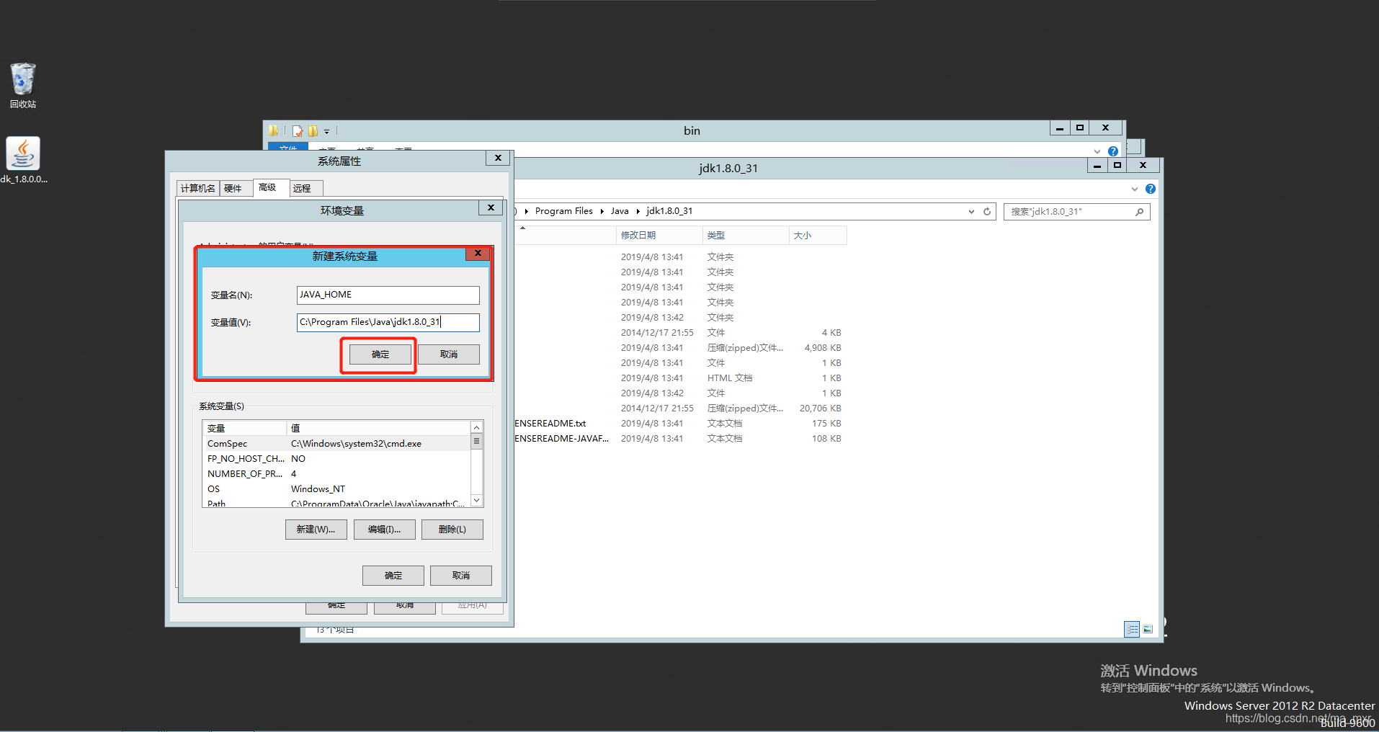Switch to large icons view at bottom right
The height and width of the screenshot is (732, 1379).
1148,629
